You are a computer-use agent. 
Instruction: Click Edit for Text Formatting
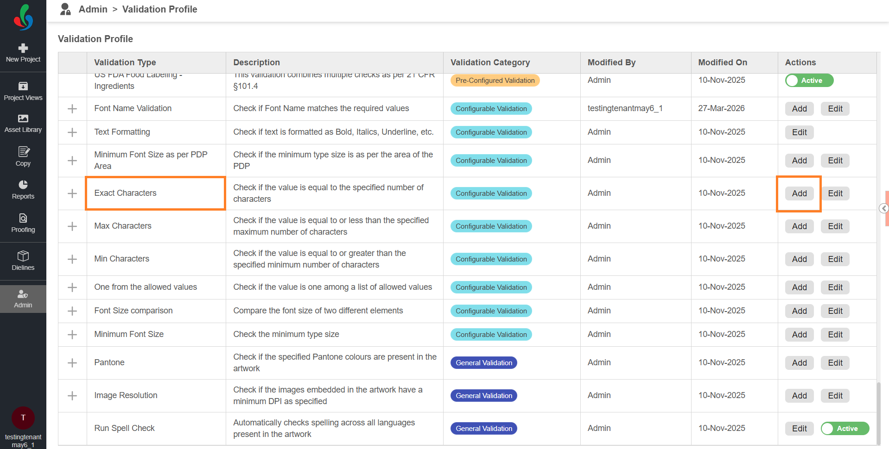799,132
